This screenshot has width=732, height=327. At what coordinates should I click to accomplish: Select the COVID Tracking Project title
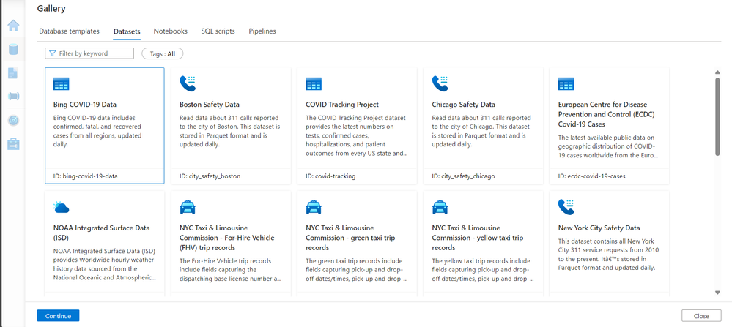point(342,105)
